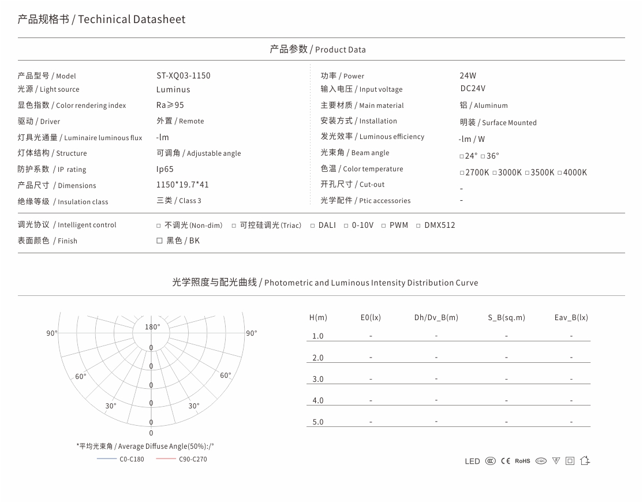Image resolution: width=643 pixels, height=503 pixels.
Task: Click the C0-C180 blue legend line
Action: click(107, 459)
